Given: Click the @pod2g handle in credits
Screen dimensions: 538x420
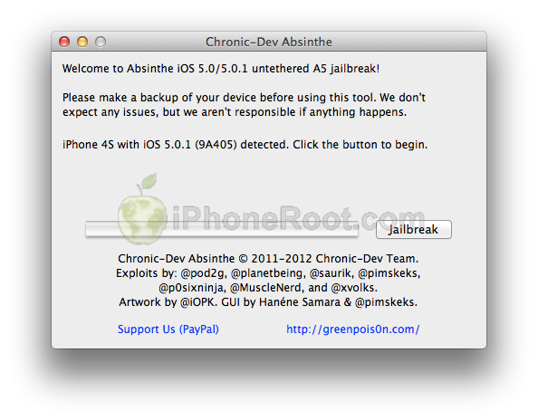Looking at the screenshot, I should [x=203, y=273].
